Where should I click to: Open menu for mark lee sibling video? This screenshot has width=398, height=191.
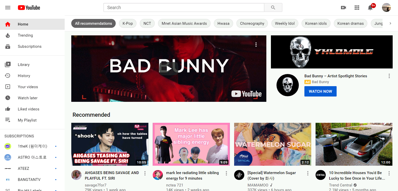pyautogui.click(x=226, y=173)
